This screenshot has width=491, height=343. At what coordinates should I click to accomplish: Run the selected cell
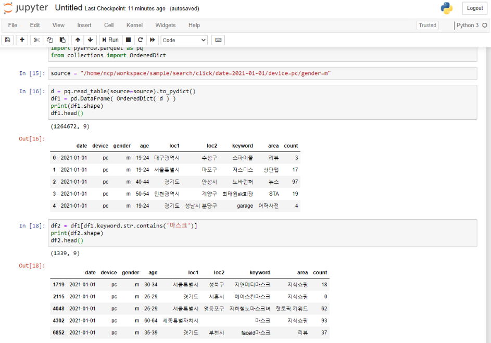tap(110, 40)
